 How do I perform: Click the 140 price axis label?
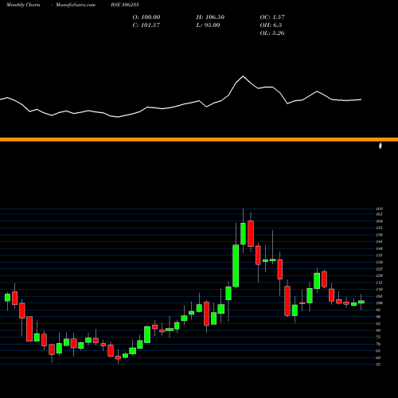coord(380,248)
